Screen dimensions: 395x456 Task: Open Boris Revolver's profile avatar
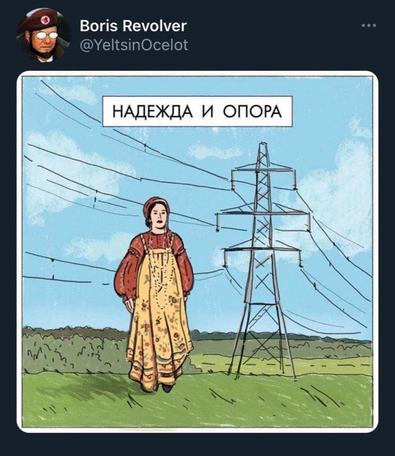tap(44, 35)
